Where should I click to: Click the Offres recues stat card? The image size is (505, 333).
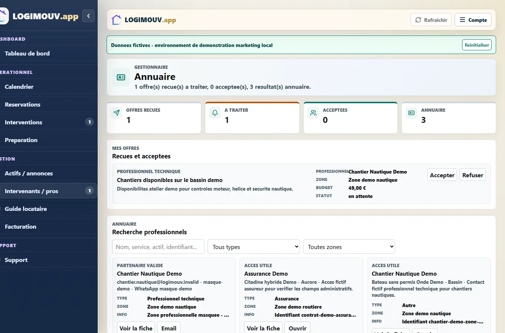(154, 118)
